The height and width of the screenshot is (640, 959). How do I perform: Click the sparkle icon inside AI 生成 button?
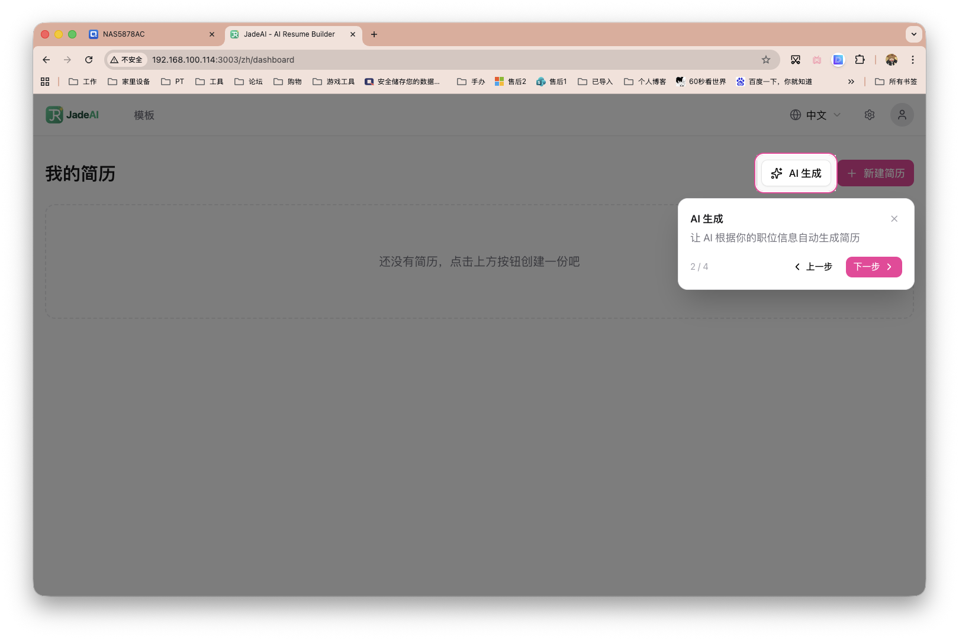pyautogui.click(x=776, y=173)
